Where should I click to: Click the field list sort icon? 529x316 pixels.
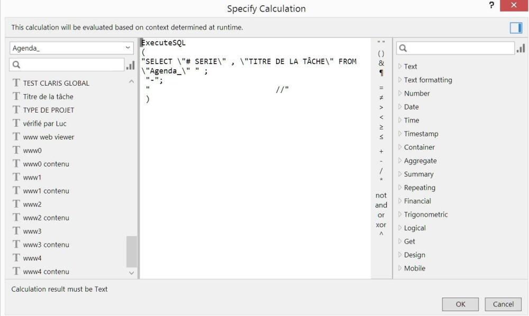pos(130,65)
